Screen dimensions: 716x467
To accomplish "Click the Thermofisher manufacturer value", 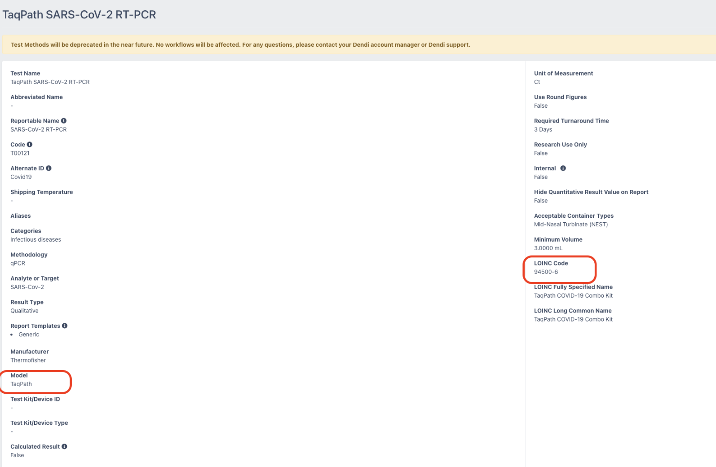I will (28, 361).
